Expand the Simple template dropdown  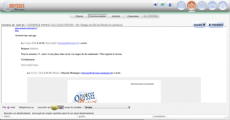[x=107, y=107]
